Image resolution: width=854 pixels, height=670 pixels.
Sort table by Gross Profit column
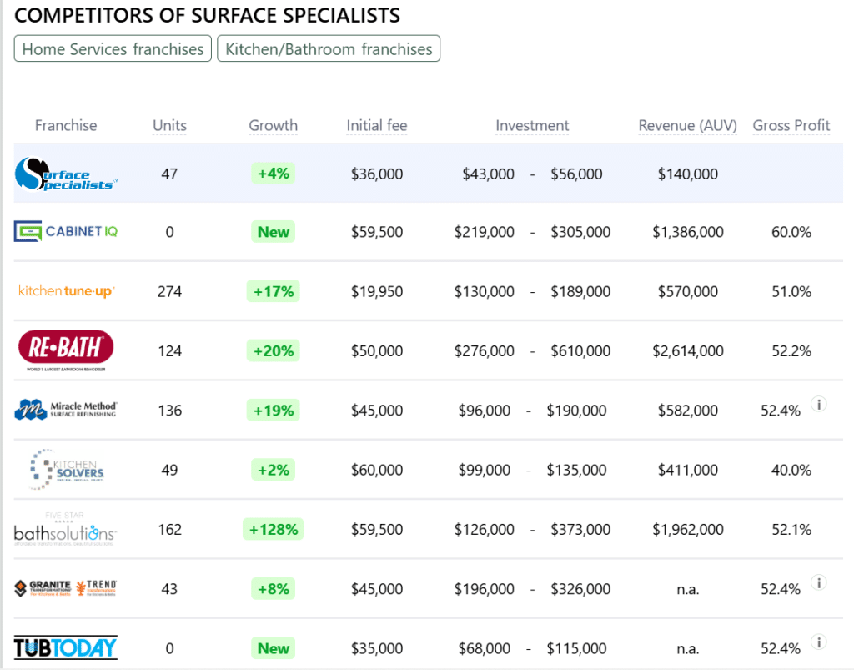(x=791, y=125)
